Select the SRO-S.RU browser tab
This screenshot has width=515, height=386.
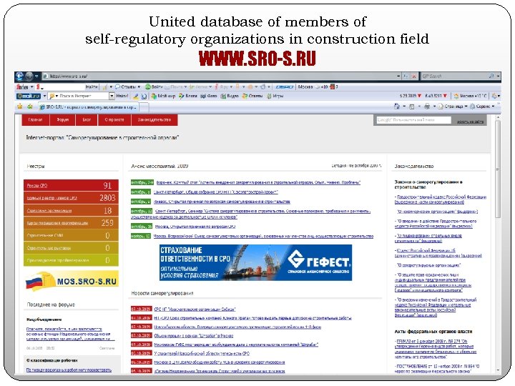click(x=88, y=107)
